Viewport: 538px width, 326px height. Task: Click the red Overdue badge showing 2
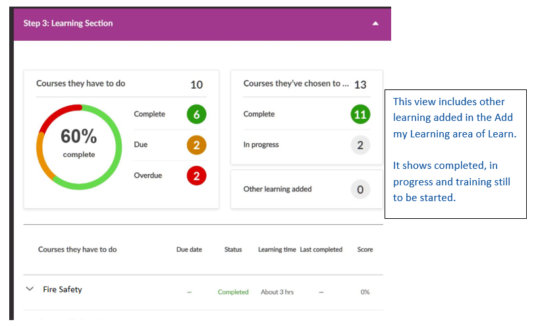196,175
